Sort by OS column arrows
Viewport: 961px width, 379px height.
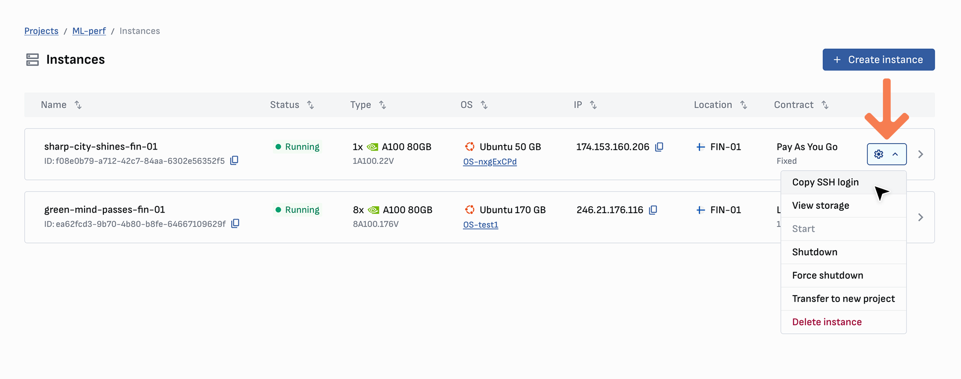pos(484,105)
